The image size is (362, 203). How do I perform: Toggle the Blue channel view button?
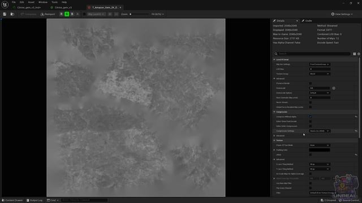coord(72,14)
